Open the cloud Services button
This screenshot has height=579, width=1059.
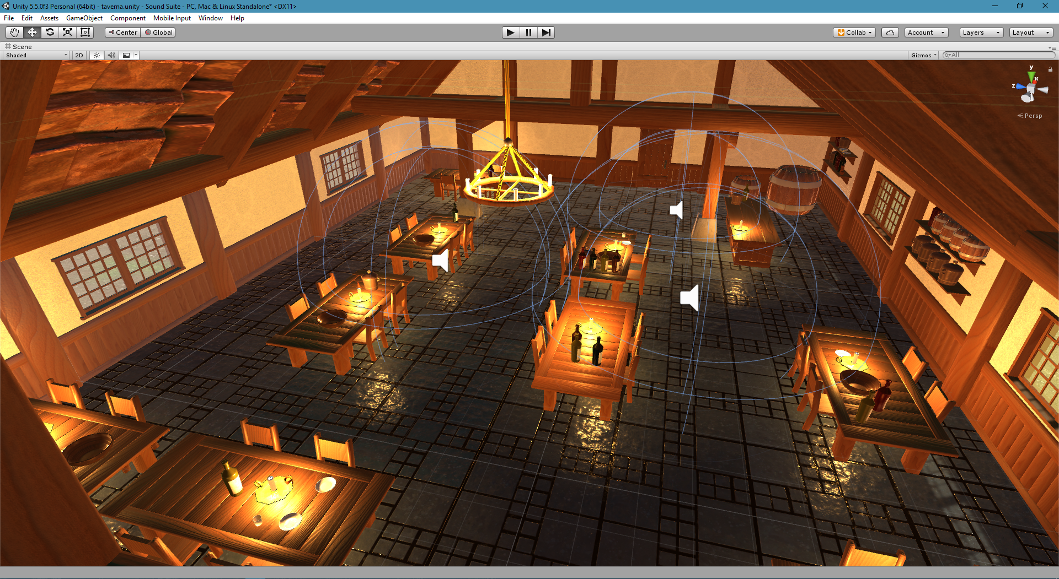[890, 33]
